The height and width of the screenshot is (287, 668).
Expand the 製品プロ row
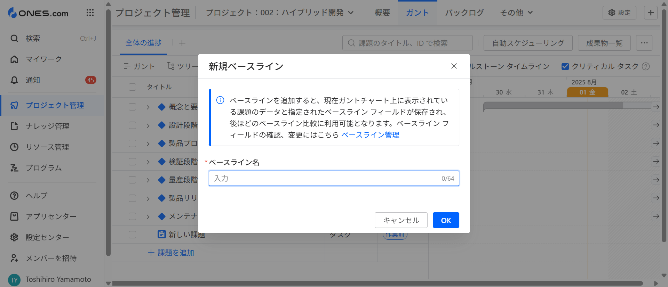[148, 143]
